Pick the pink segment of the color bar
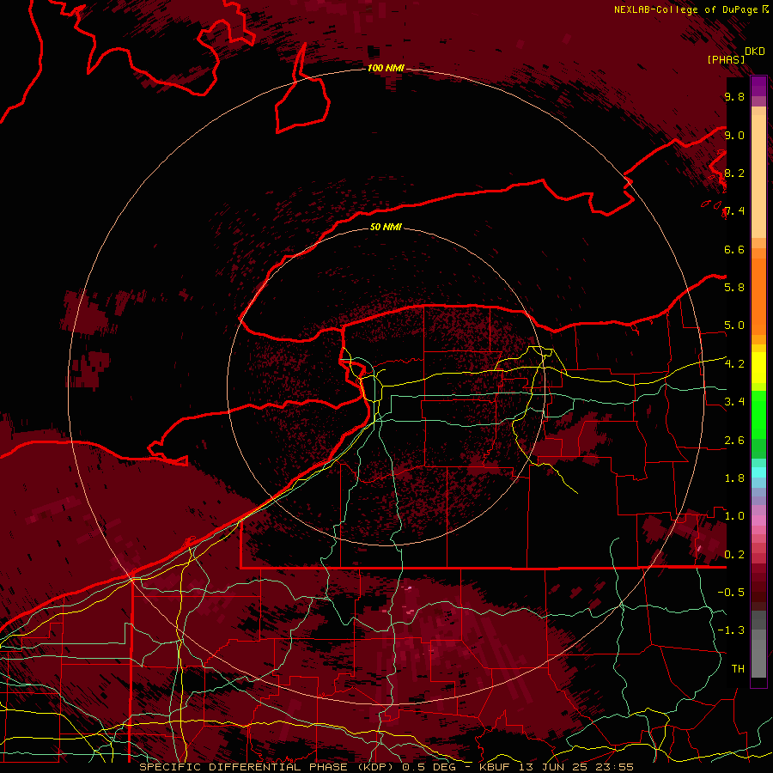The height and width of the screenshot is (773, 773). [x=758, y=520]
